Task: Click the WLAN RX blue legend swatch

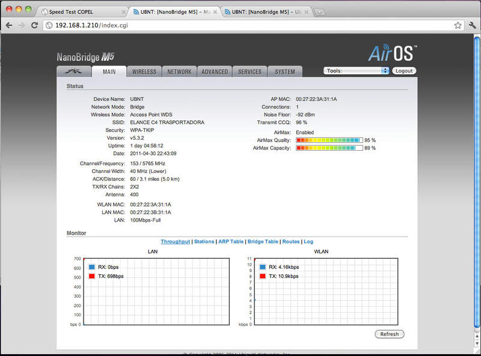Action: pyautogui.click(x=263, y=267)
